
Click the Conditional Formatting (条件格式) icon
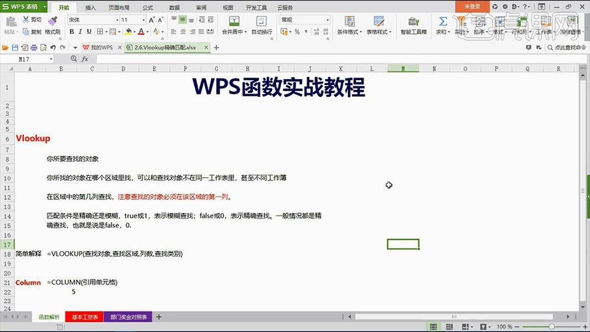[350, 21]
